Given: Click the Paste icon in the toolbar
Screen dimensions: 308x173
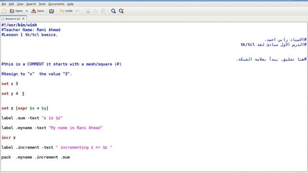Looking at the screenshot, I should [103, 11].
